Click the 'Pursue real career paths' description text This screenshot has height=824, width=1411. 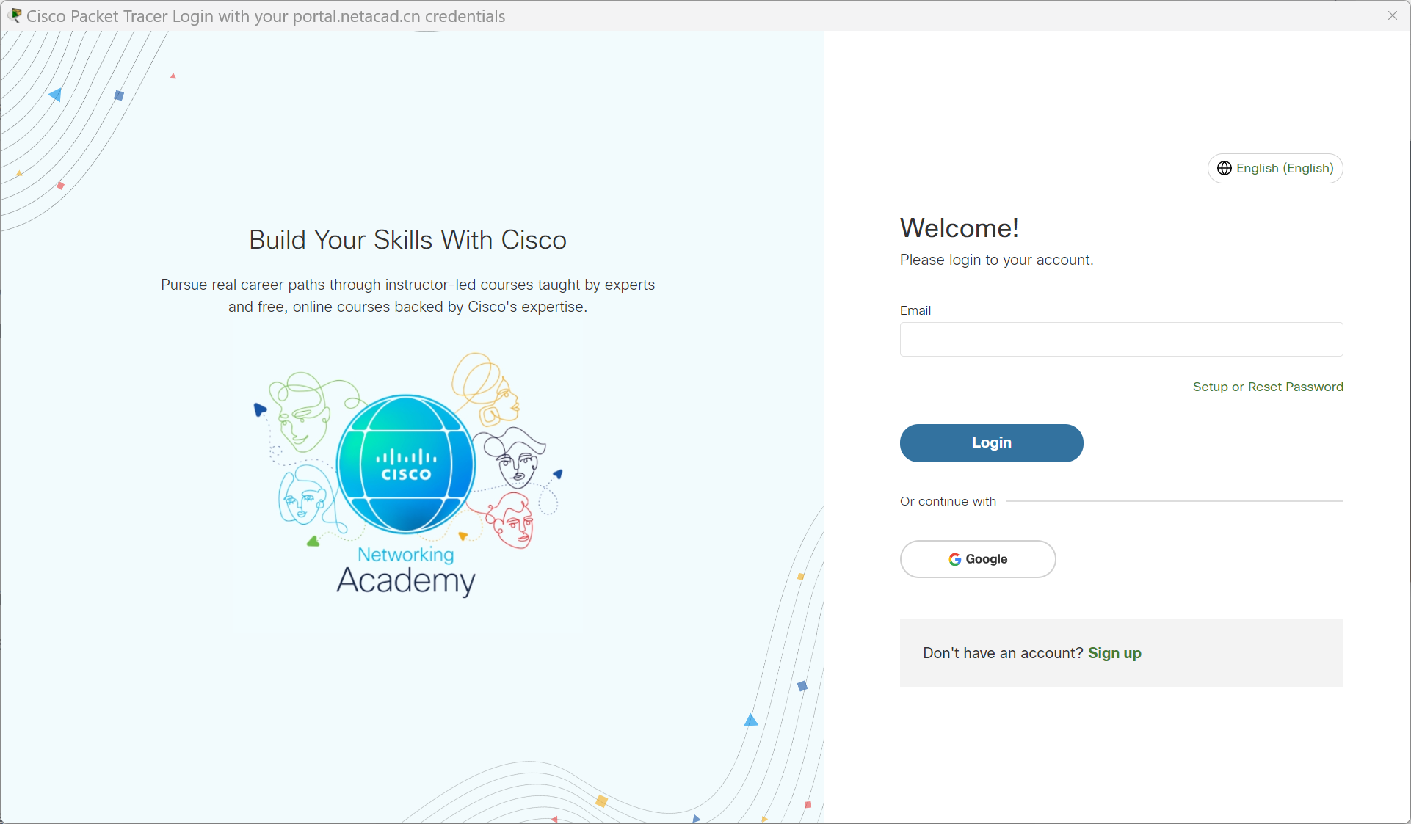[x=407, y=296]
